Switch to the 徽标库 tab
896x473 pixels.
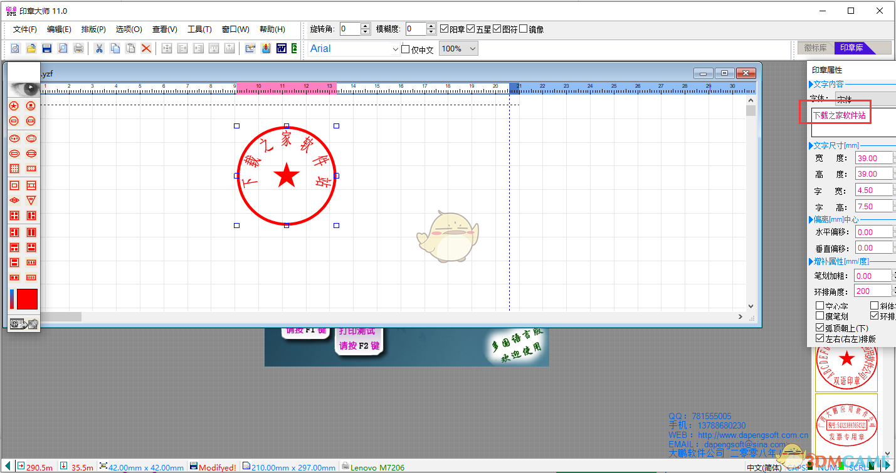pos(815,48)
